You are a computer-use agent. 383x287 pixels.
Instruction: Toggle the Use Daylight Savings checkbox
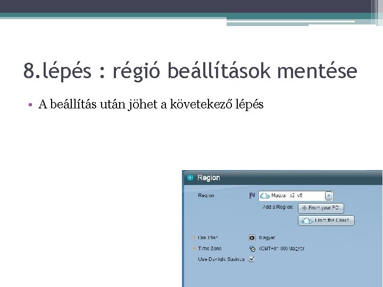coord(252,259)
